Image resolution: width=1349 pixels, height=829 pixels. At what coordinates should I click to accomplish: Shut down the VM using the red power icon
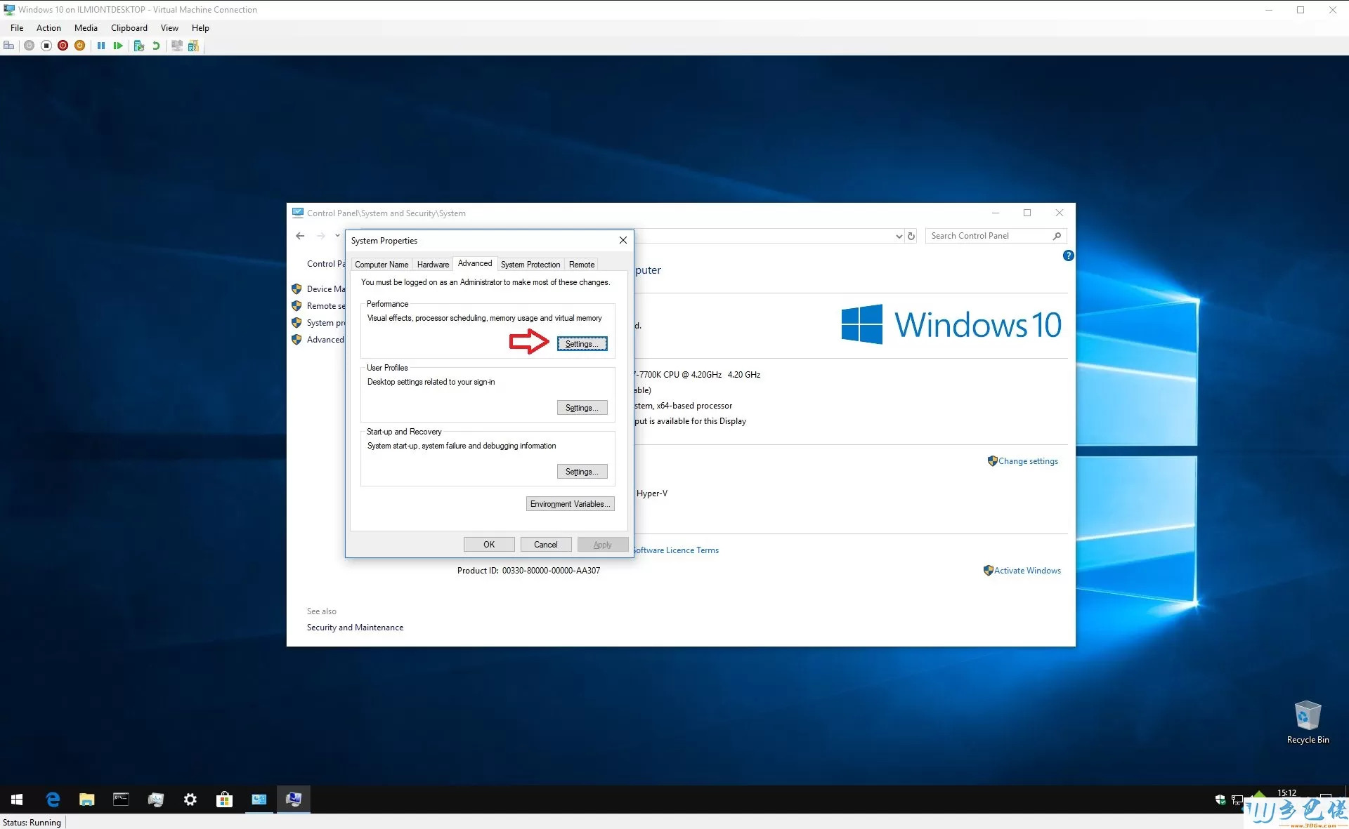point(63,46)
